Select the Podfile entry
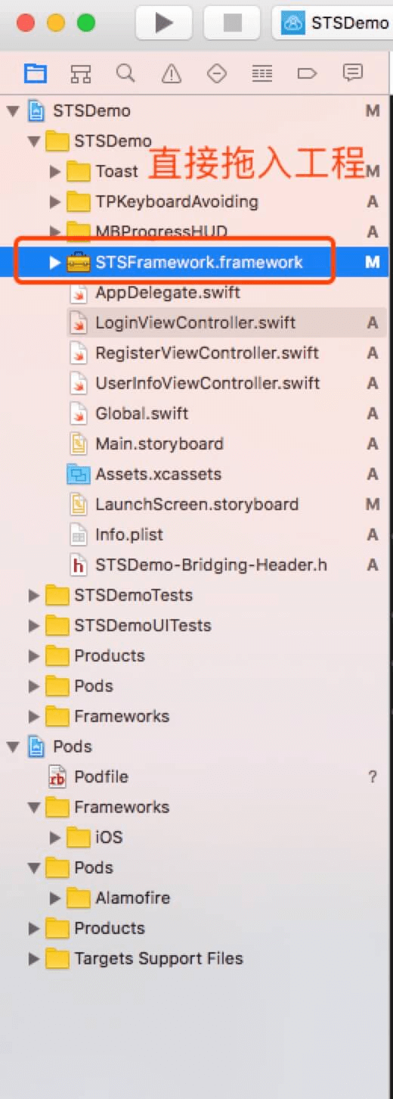 [x=101, y=777]
